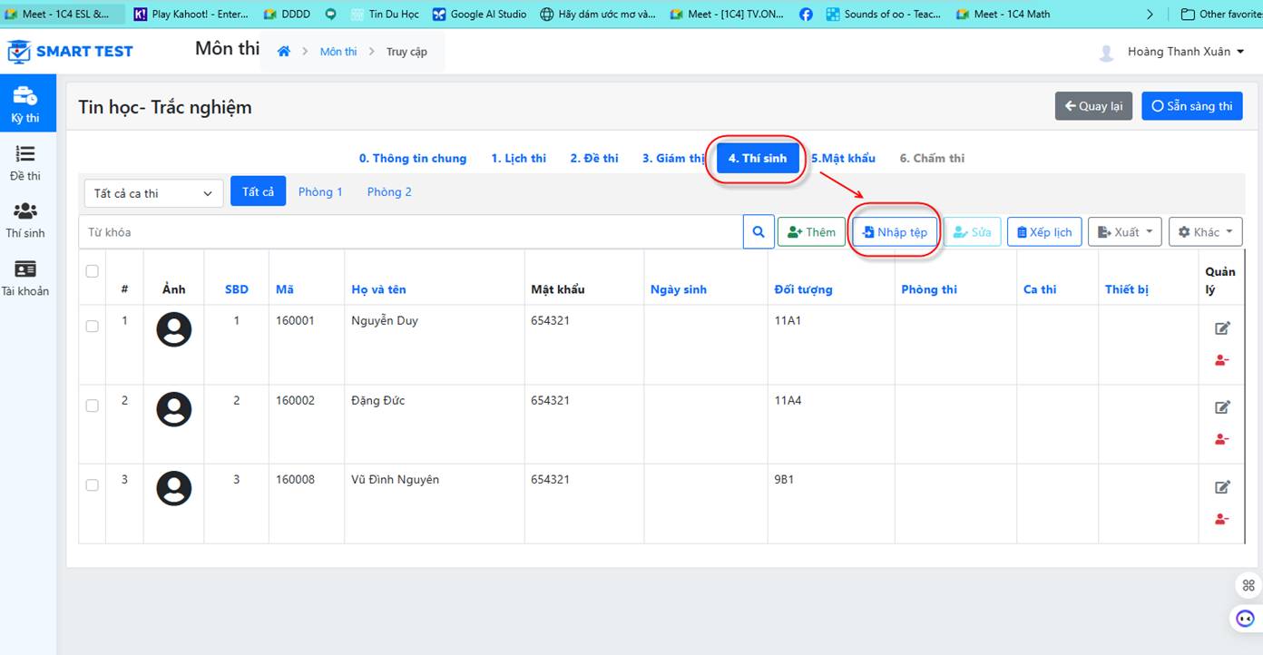Image resolution: width=1263 pixels, height=655 pixels.
Task: Sort by the SBD column header
Action: click(237, 289)
